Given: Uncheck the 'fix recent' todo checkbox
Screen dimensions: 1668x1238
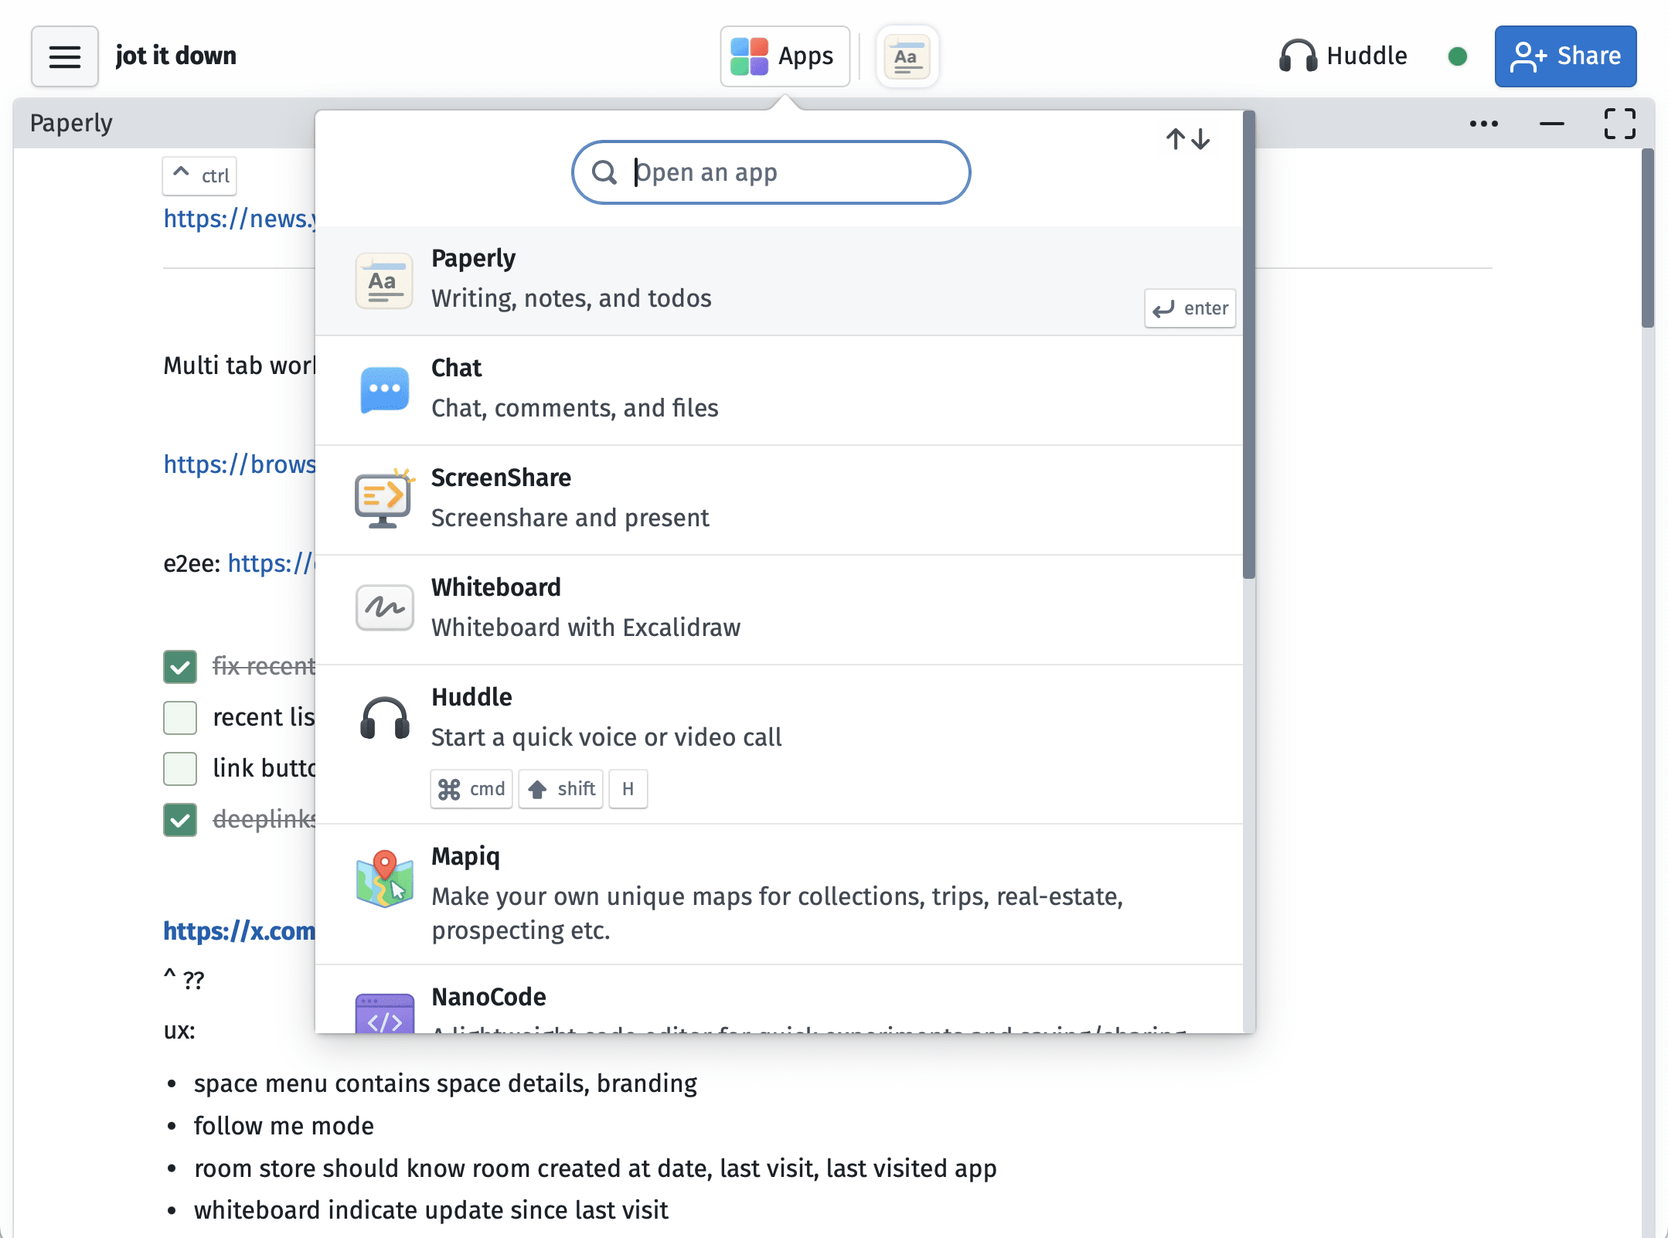Looking at the screenshot, I should point(180,666).
